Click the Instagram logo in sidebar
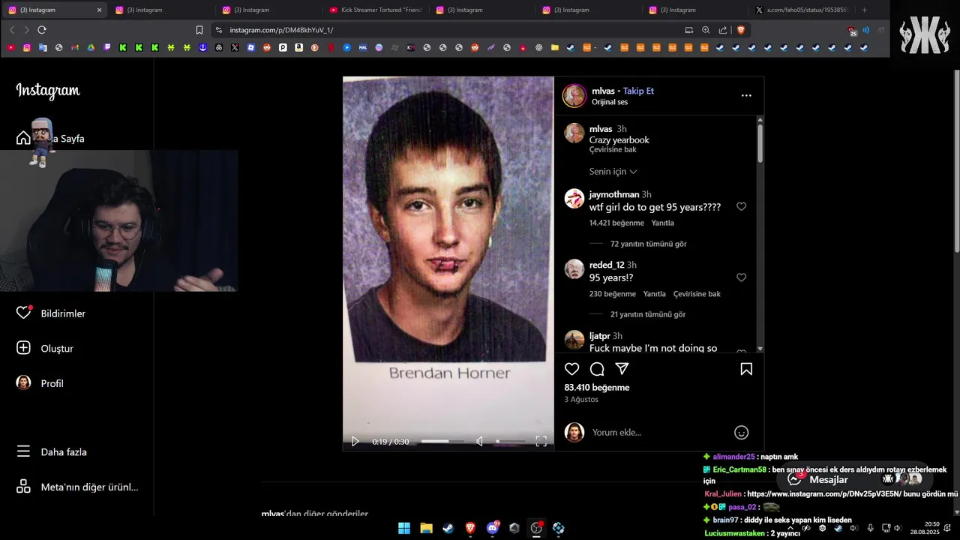This screenshot has height=540, width=960. [48, 91]
